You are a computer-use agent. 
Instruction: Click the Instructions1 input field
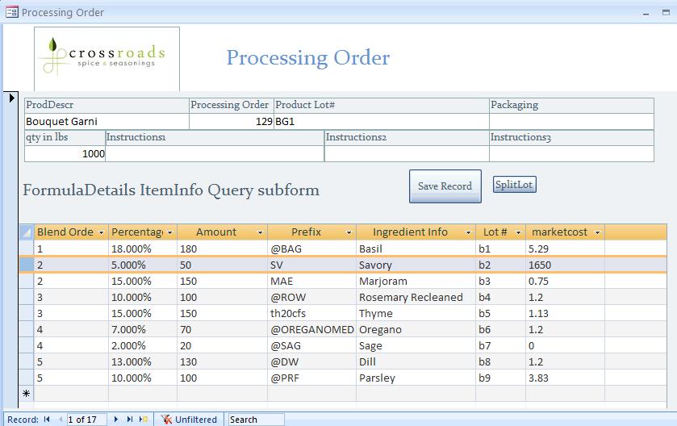[214, 153]
